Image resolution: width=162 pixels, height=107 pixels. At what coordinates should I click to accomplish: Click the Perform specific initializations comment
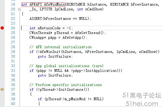tap(66, 85)
